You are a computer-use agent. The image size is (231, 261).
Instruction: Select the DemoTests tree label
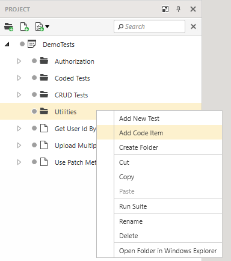(x=58, y=45)
